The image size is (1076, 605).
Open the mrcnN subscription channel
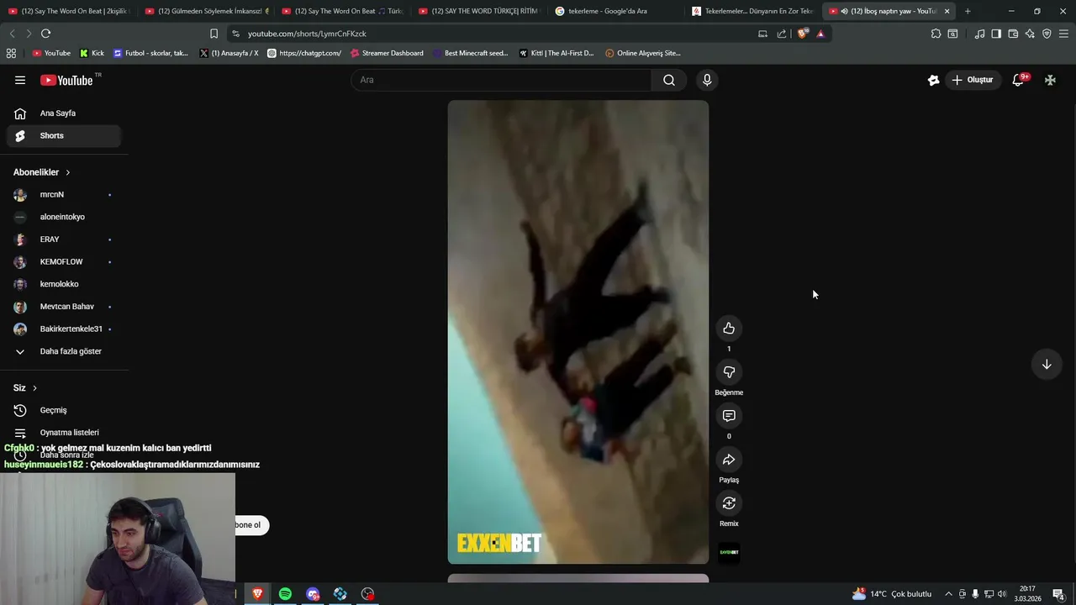tap(64, 195)
